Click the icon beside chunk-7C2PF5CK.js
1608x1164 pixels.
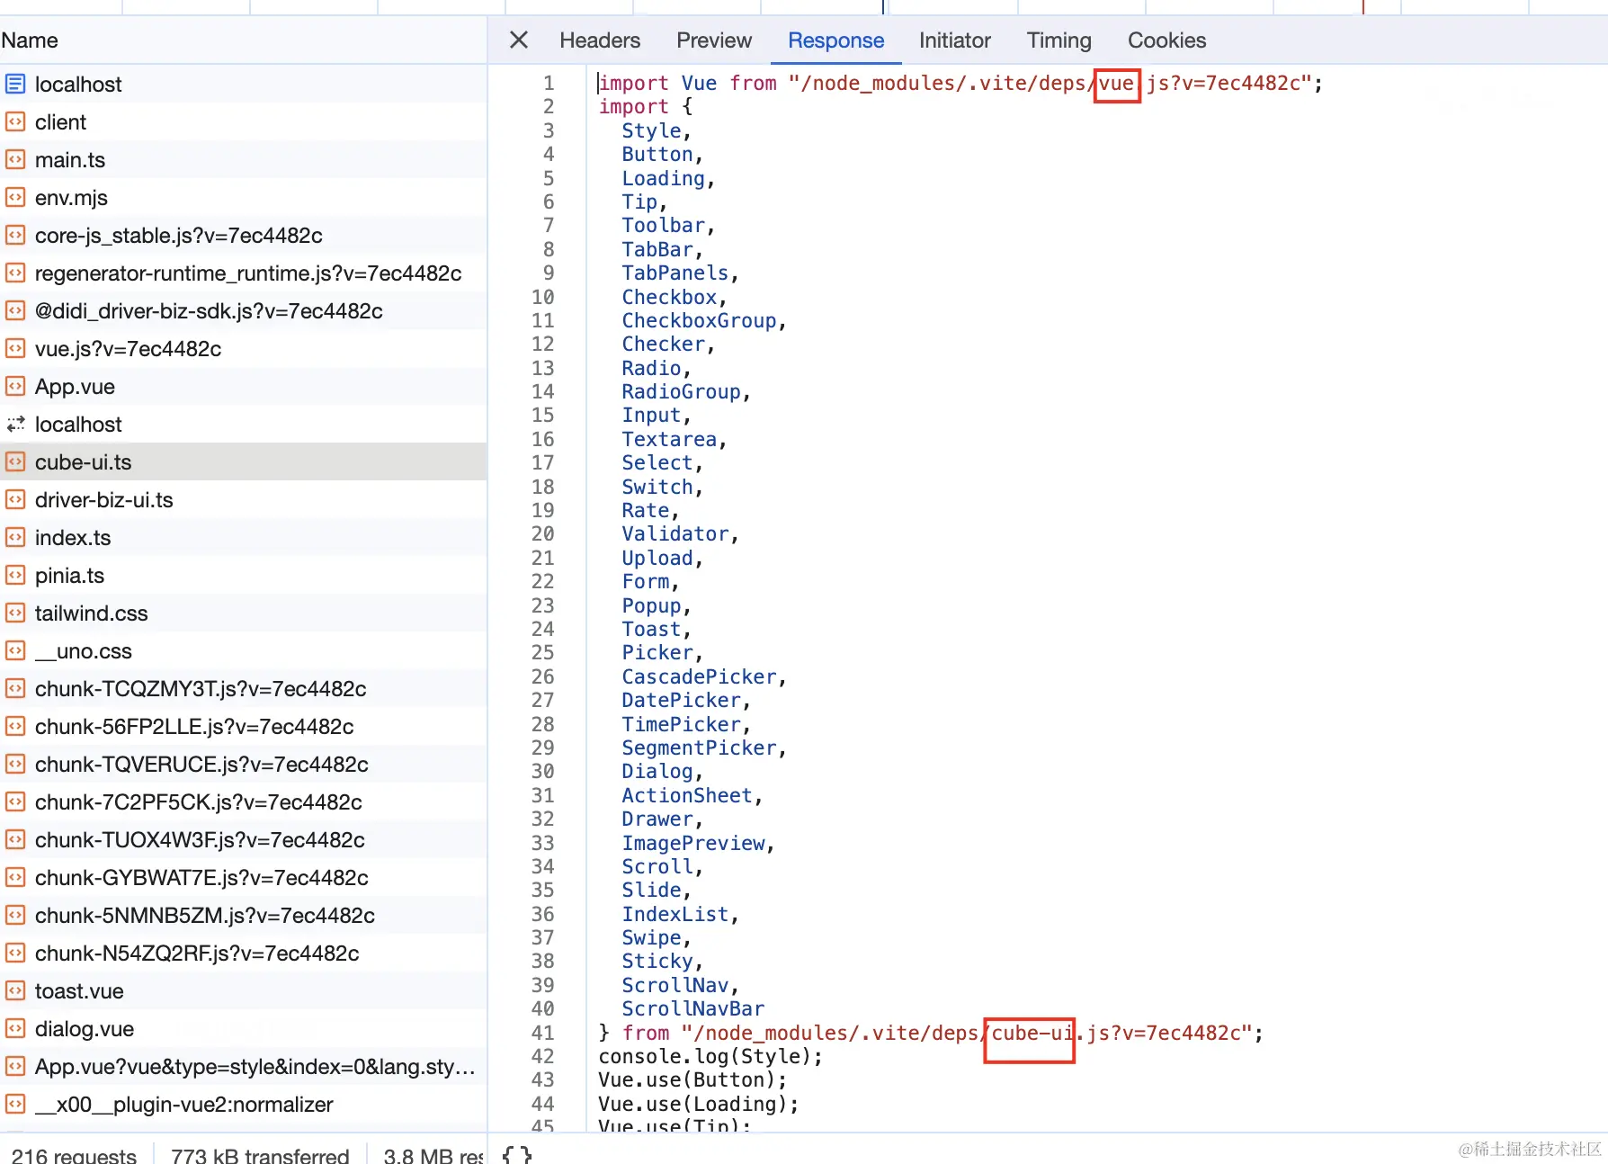pos(15,802)
